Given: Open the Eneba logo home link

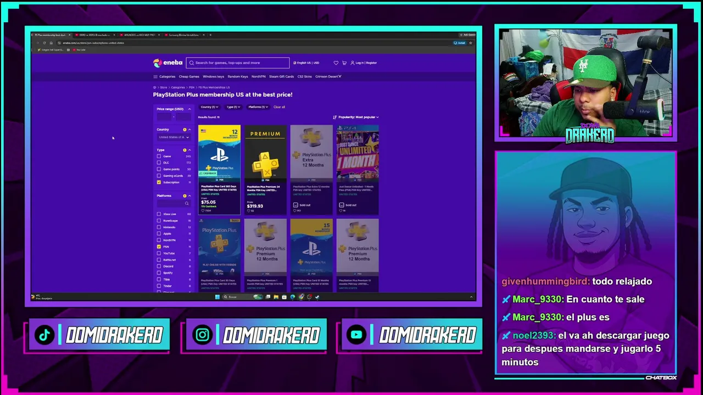Looking at the screenshot, I should point(168,63).
